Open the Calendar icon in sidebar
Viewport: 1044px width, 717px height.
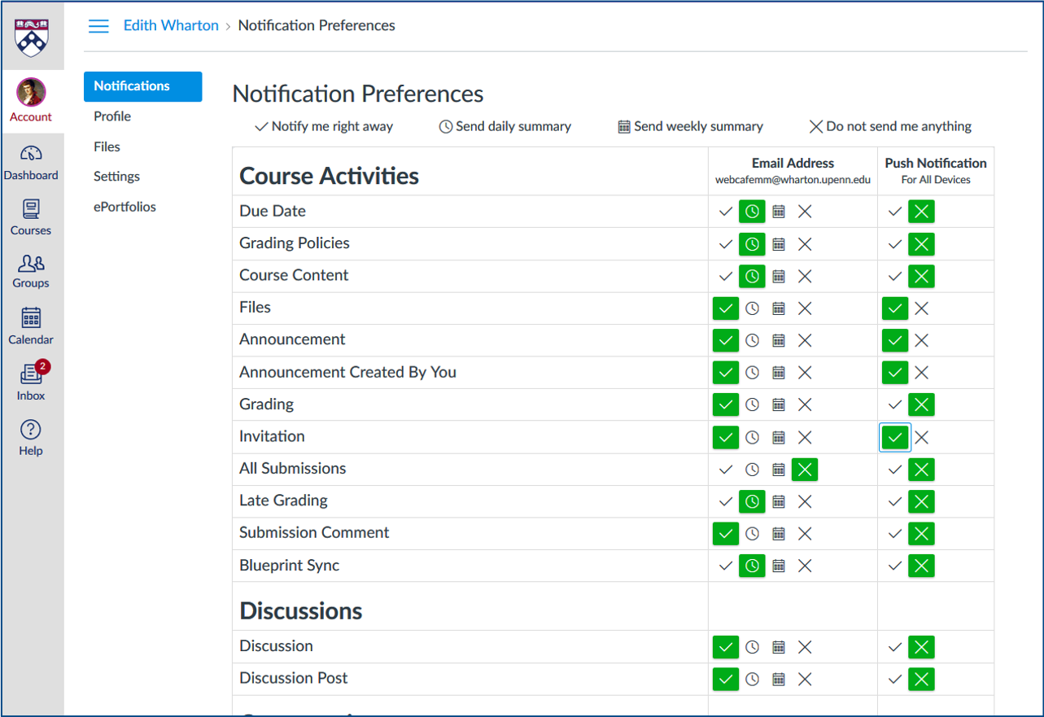click(31, 318)
